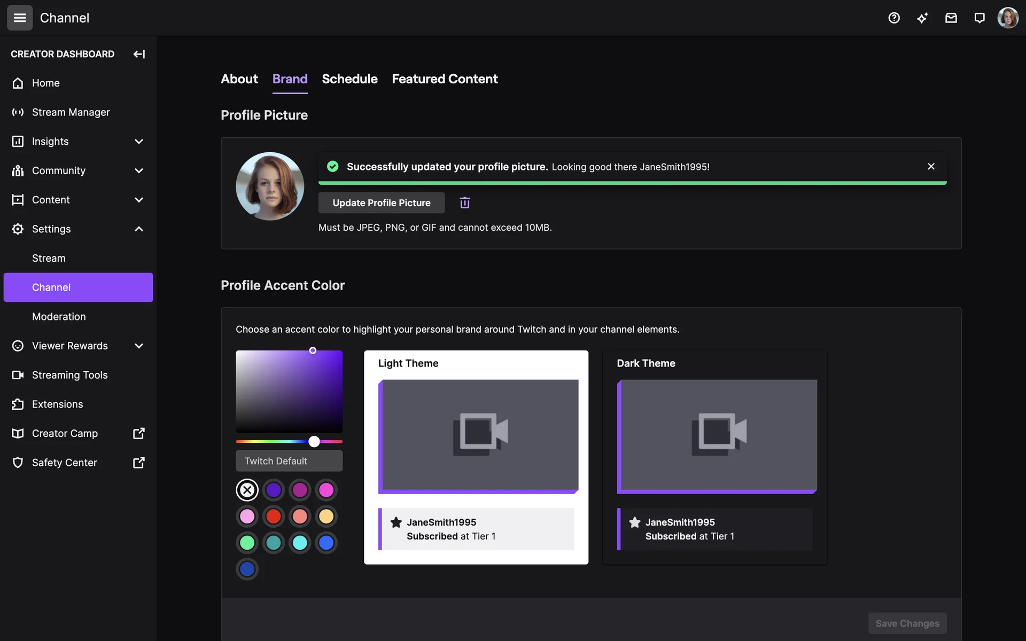Click the Save Changes button

coord(907,623)
